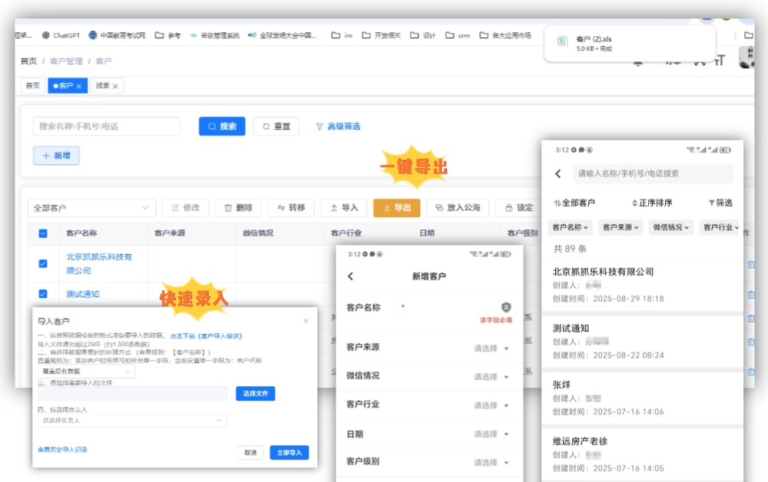
Task: Open 客户来源 请选择 dropdown in 新增客户 form
Action: (x=492, y=348)
